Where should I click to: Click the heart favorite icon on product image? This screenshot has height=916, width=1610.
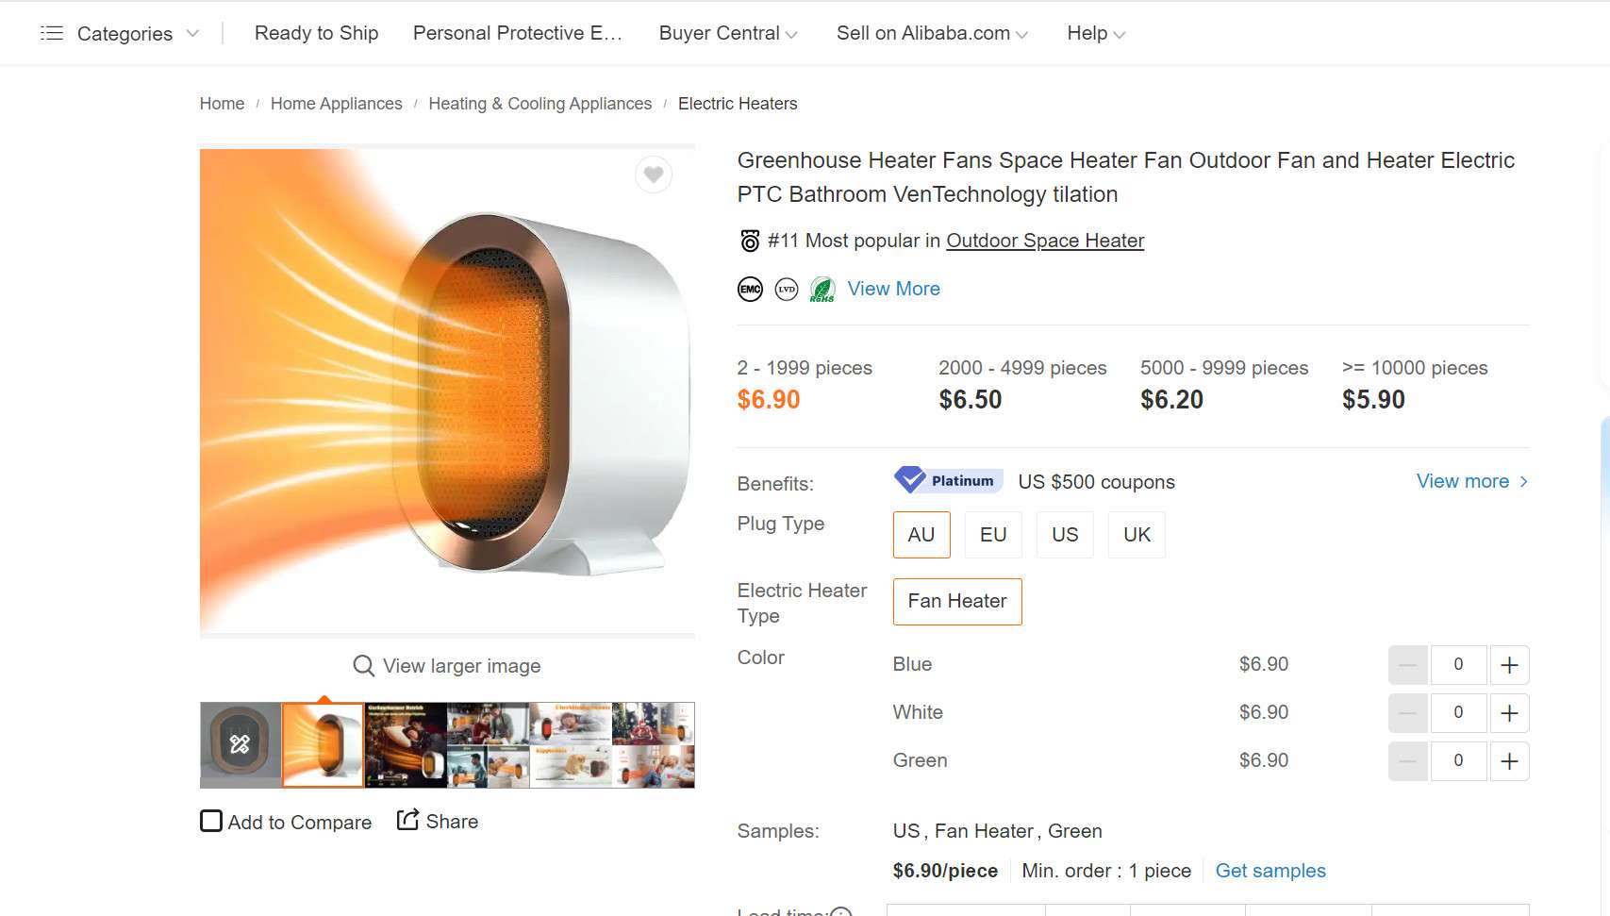click(x=653, y=175)
